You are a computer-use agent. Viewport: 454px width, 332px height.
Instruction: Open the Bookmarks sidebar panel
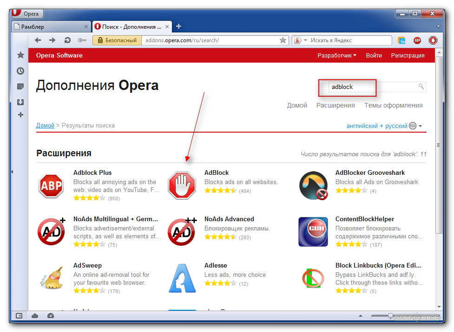(20, 55)
